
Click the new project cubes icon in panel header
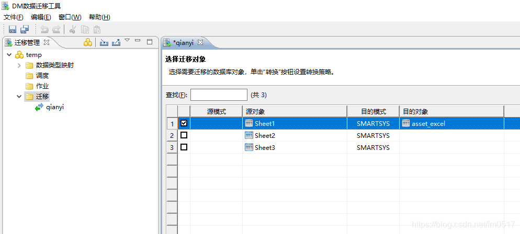pyautogui.click(x=87, y=42)
